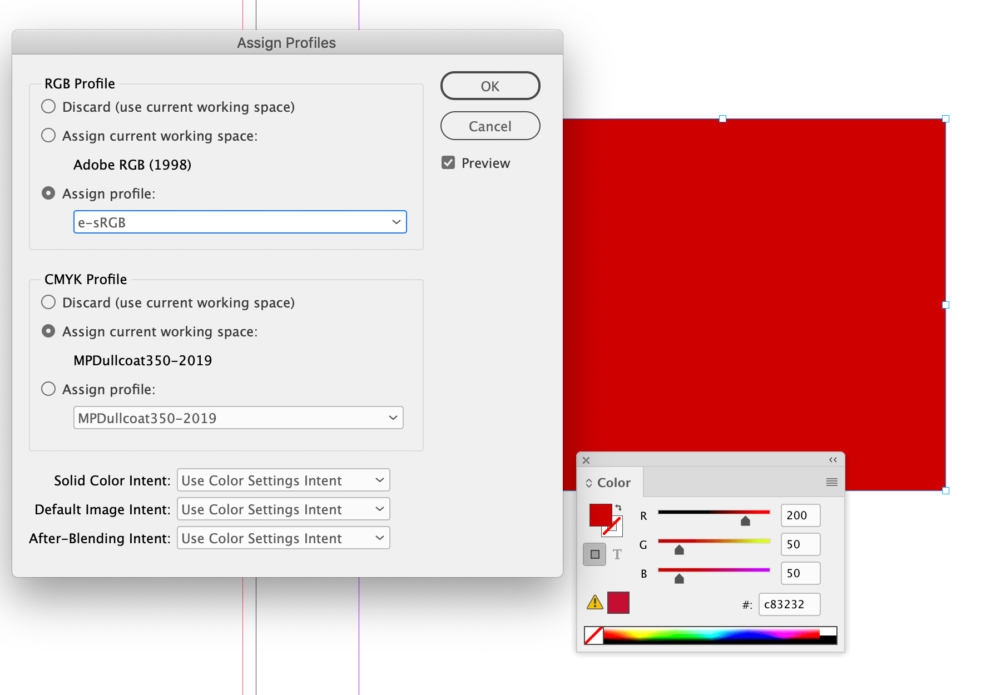991x695 pixels.
Task: Edit the hex value field
Action: point(789,604)
